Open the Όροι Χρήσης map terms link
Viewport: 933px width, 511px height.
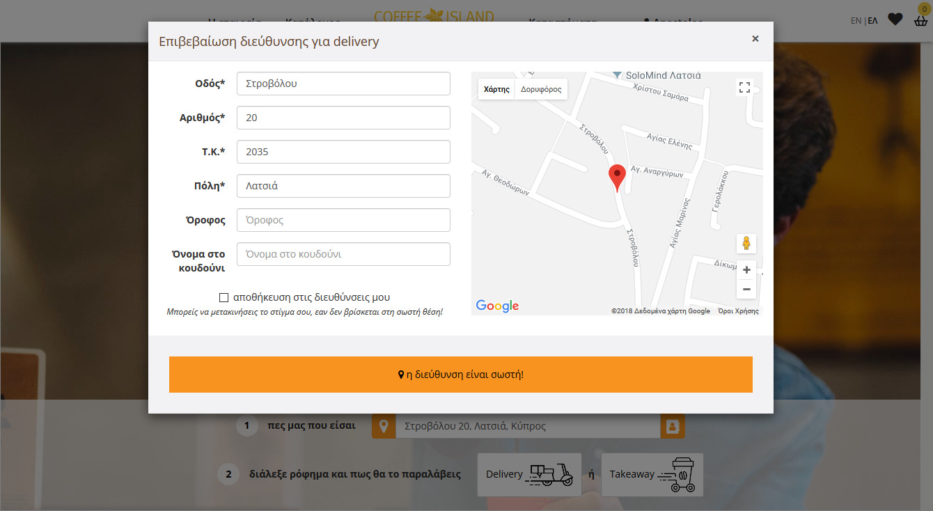tap(738, 311)
